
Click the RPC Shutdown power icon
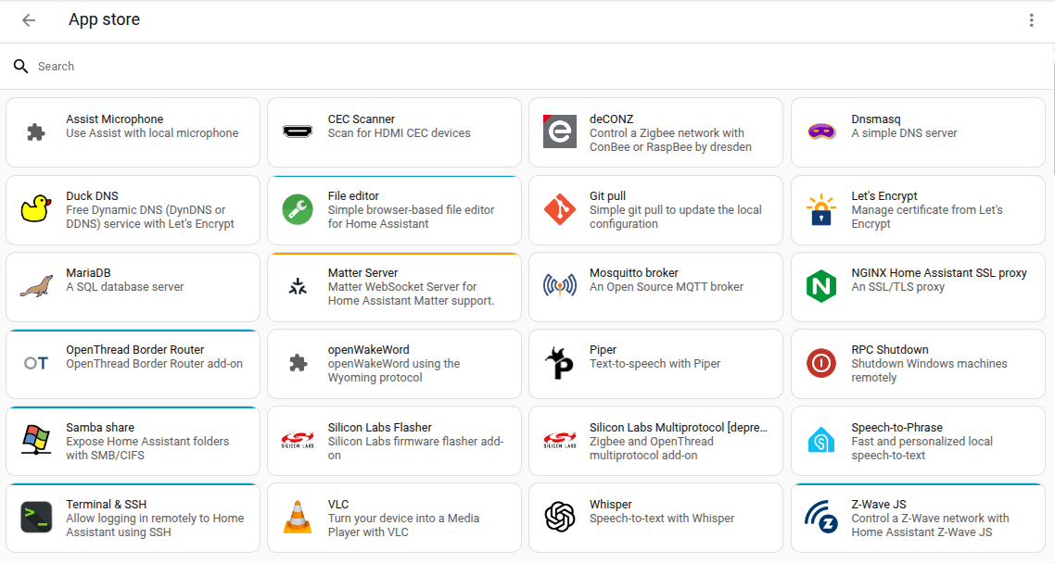[x=821, y=363]
